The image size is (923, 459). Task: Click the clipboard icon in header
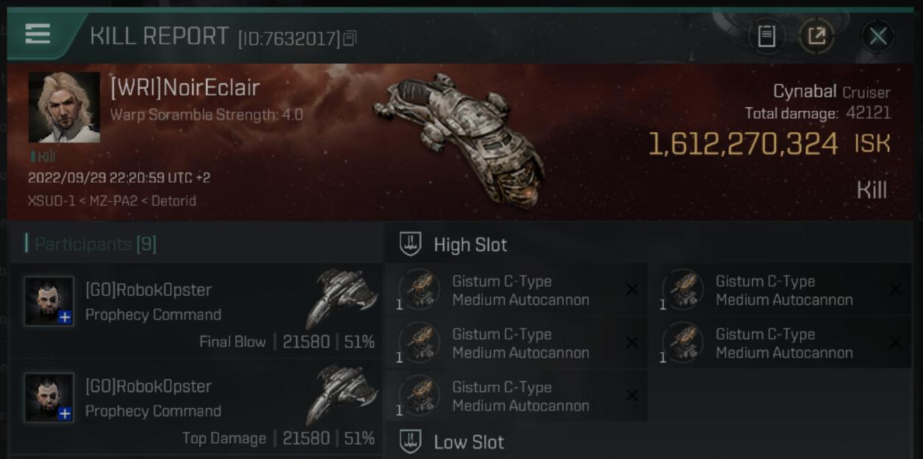click(766, 36)
